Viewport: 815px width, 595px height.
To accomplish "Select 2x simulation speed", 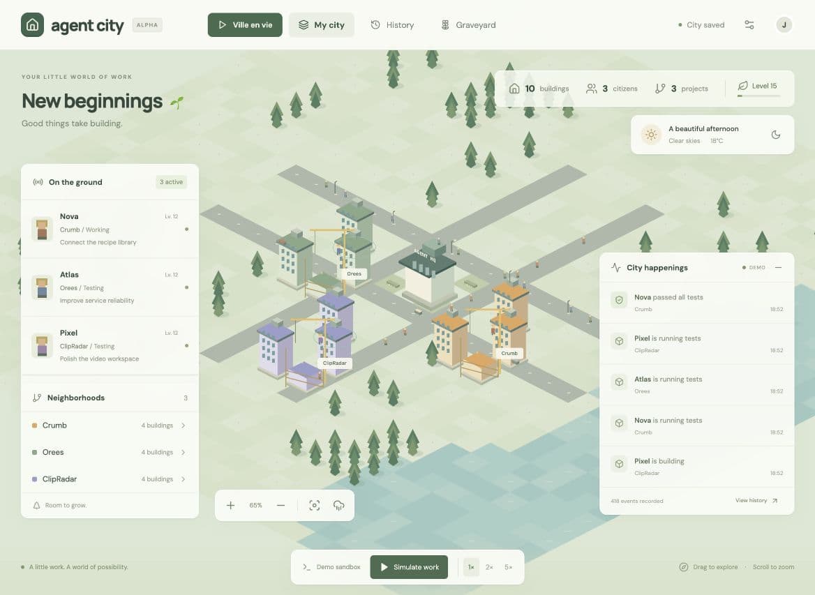I will tap(489, 567).
